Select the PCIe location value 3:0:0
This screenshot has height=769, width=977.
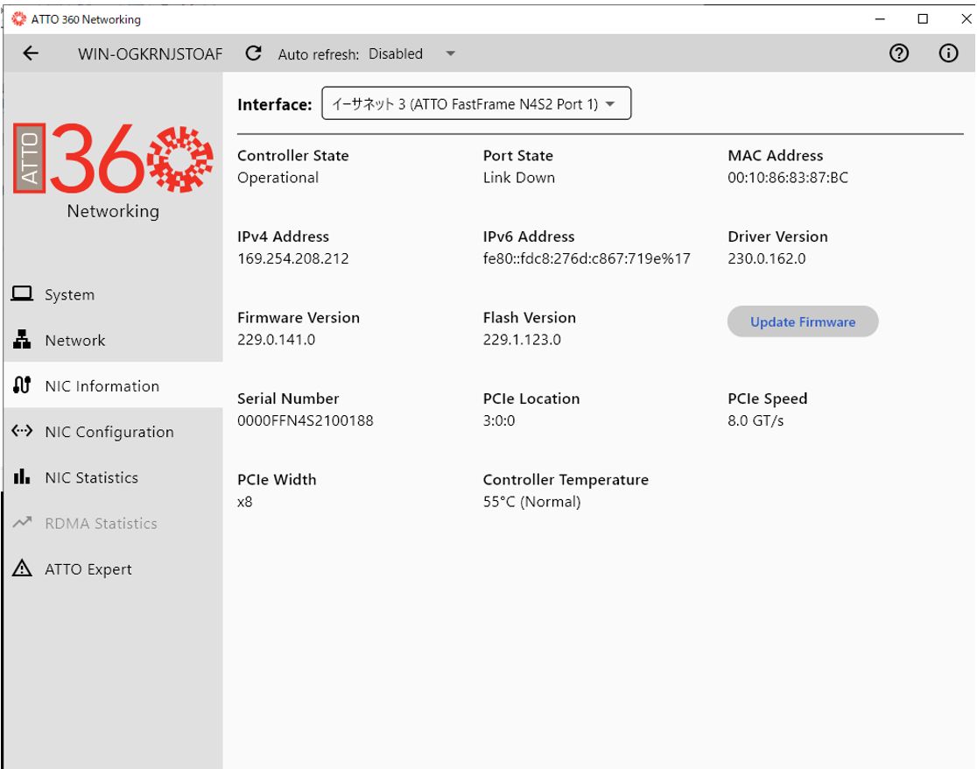click(x=499, y=420)
